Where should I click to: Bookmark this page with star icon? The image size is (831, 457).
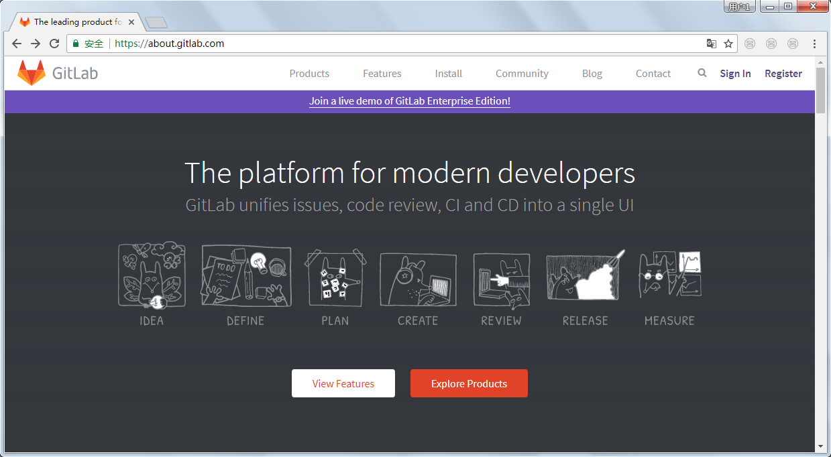click(728, 44)
